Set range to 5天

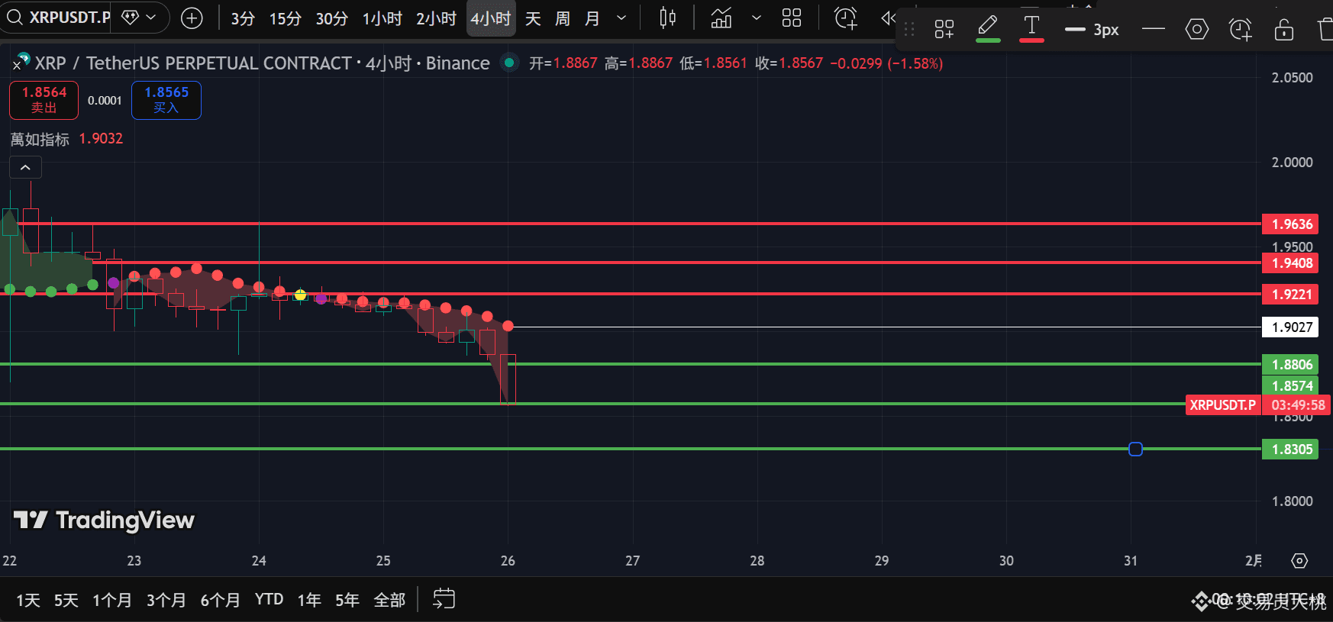click(x=66, y=601)
